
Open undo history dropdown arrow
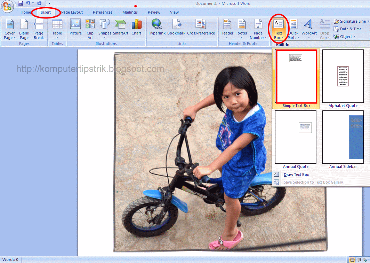tap(33, 3)
